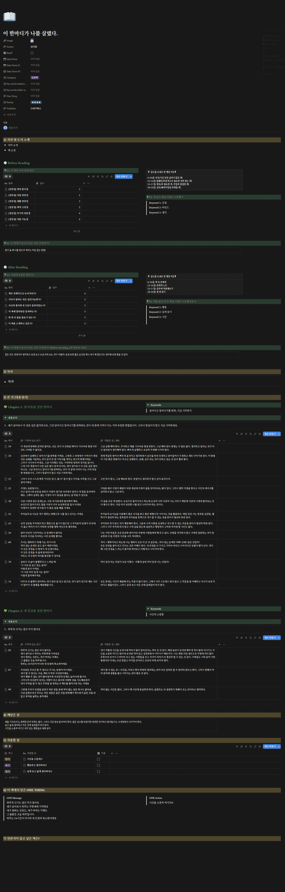Open view settings icon in Before Reading table

coord(111,177)
